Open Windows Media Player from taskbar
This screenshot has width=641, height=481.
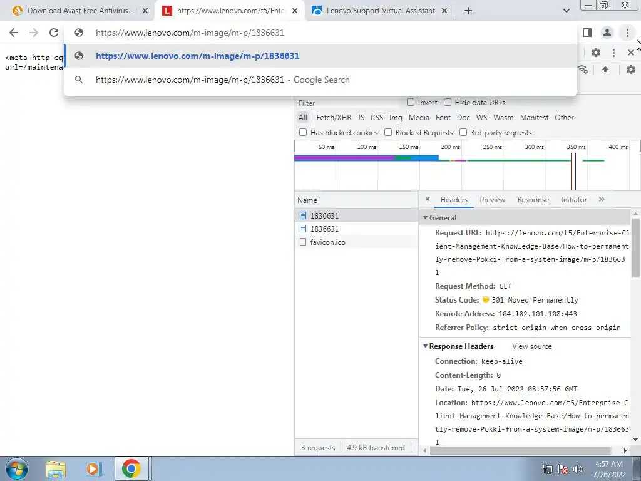pyautogui.click(x=93, y=468)
